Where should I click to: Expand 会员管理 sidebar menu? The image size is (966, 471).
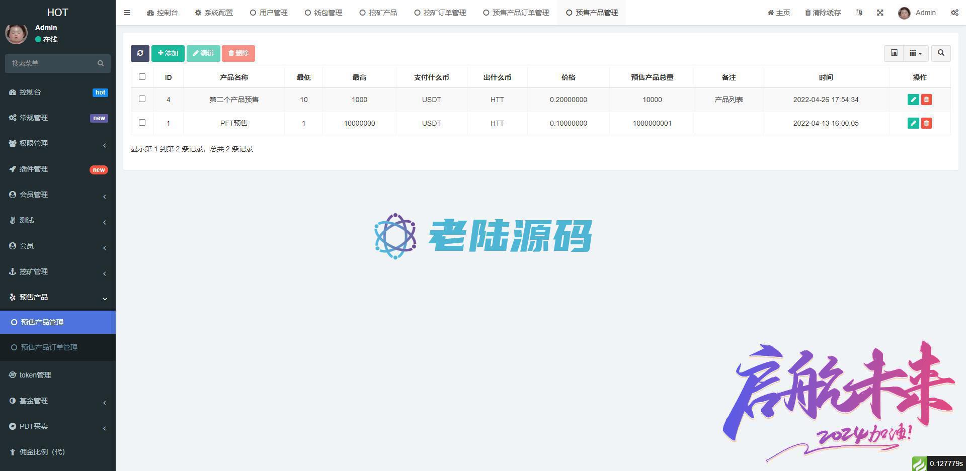coord(58,195)
